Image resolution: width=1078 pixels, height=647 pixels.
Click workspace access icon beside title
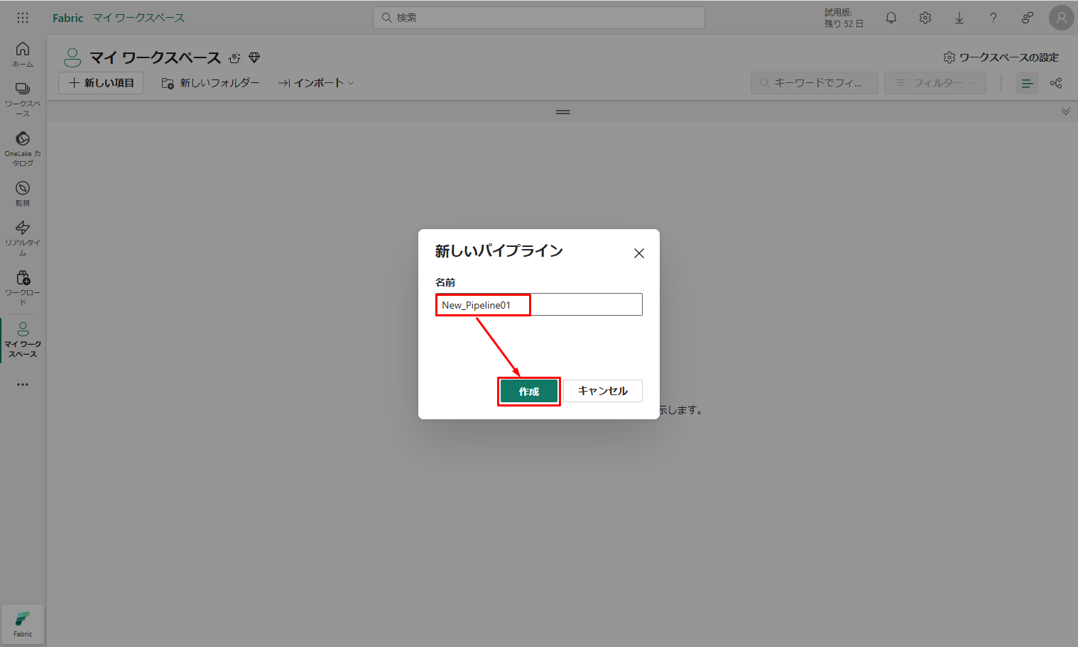coord(234,57)
